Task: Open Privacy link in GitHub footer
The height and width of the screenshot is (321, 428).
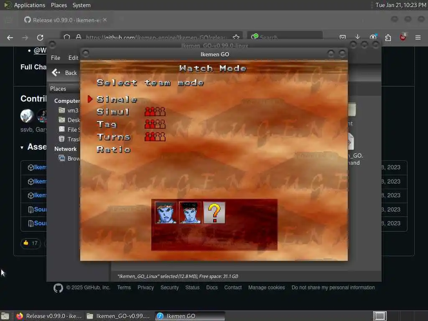Action: 145,288
